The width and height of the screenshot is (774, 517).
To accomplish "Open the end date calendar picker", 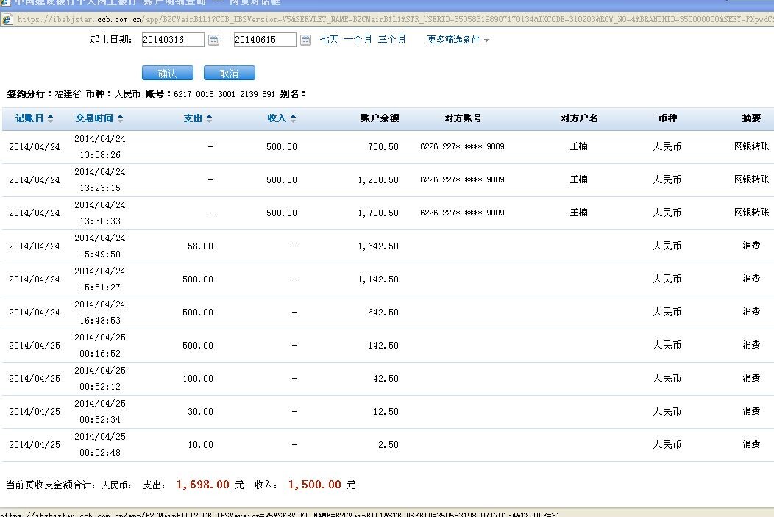I will pos(305,40).
